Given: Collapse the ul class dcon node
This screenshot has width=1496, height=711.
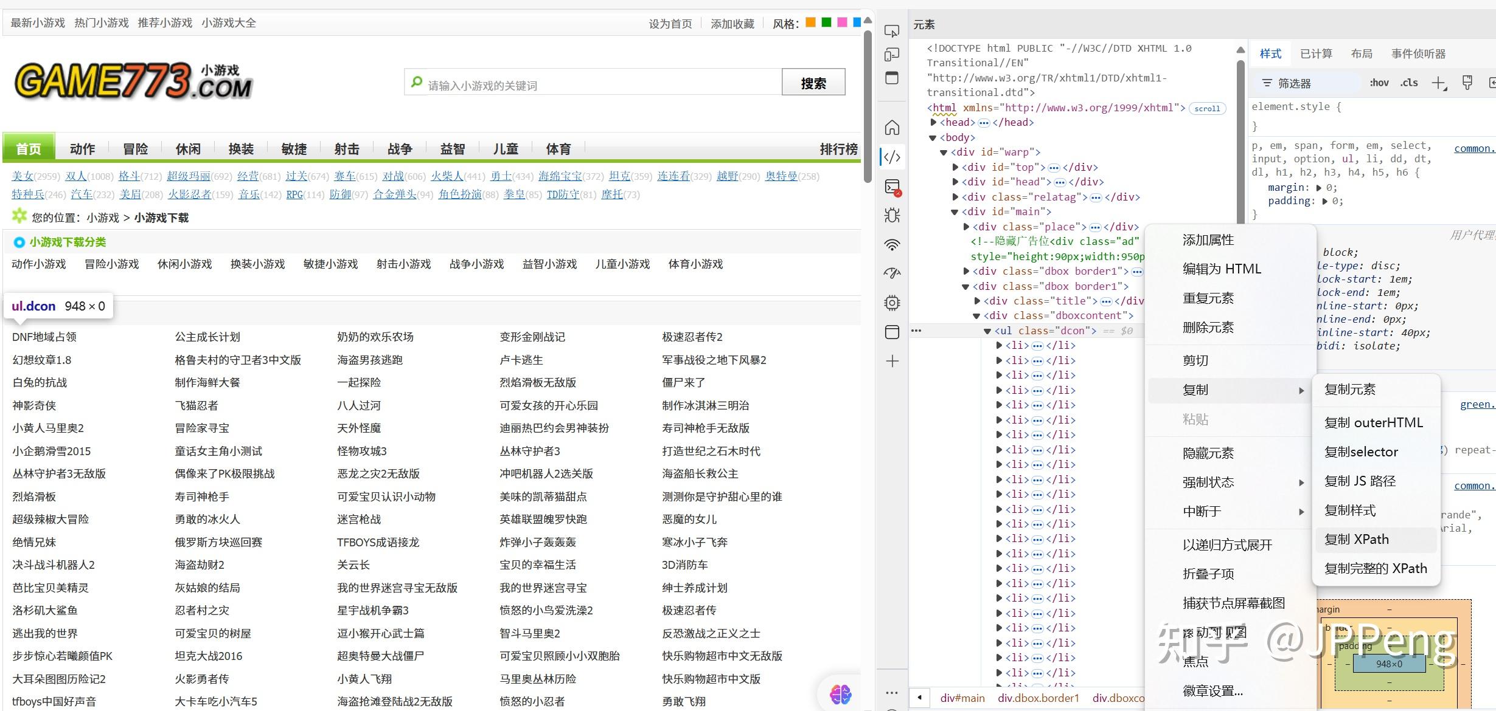Looking at the screenshot, I should [987, 331].
